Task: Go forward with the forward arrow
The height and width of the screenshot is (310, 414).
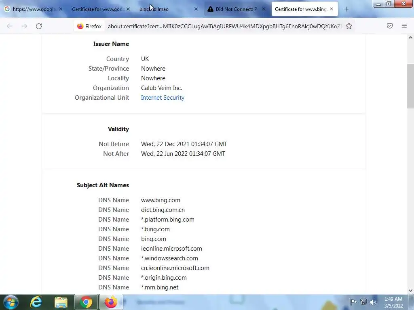Action: pyautogui.click(x=24, y=26)
